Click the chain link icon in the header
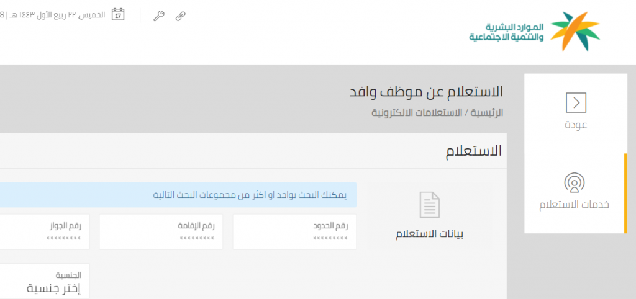Viewport: 636px width, 299px height. click(x=180, y=16)
